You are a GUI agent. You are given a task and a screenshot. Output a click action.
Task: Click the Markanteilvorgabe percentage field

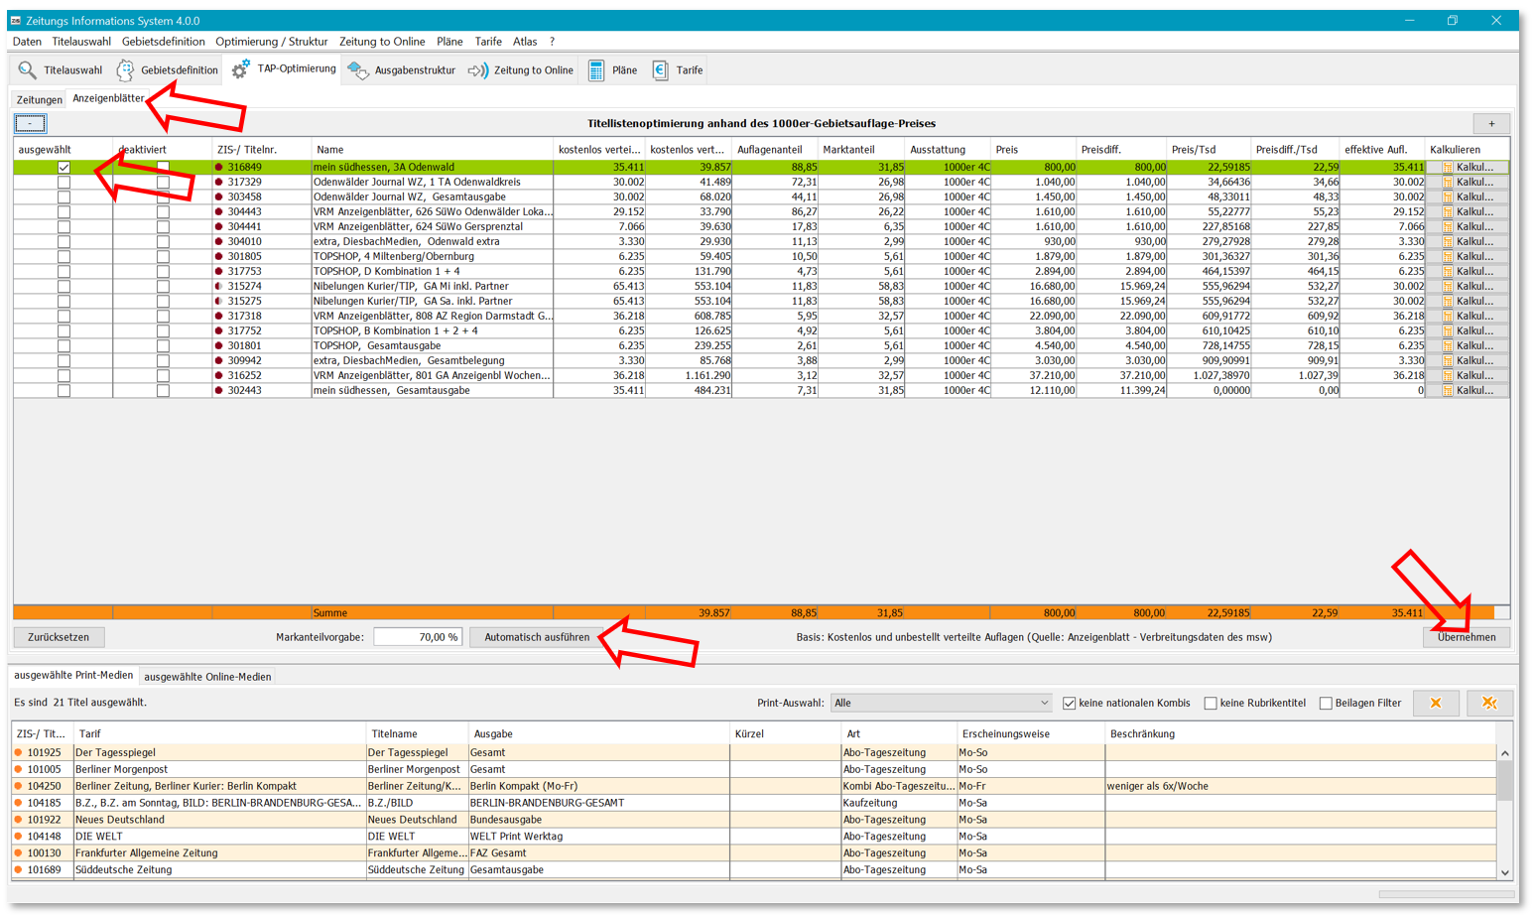418,637
